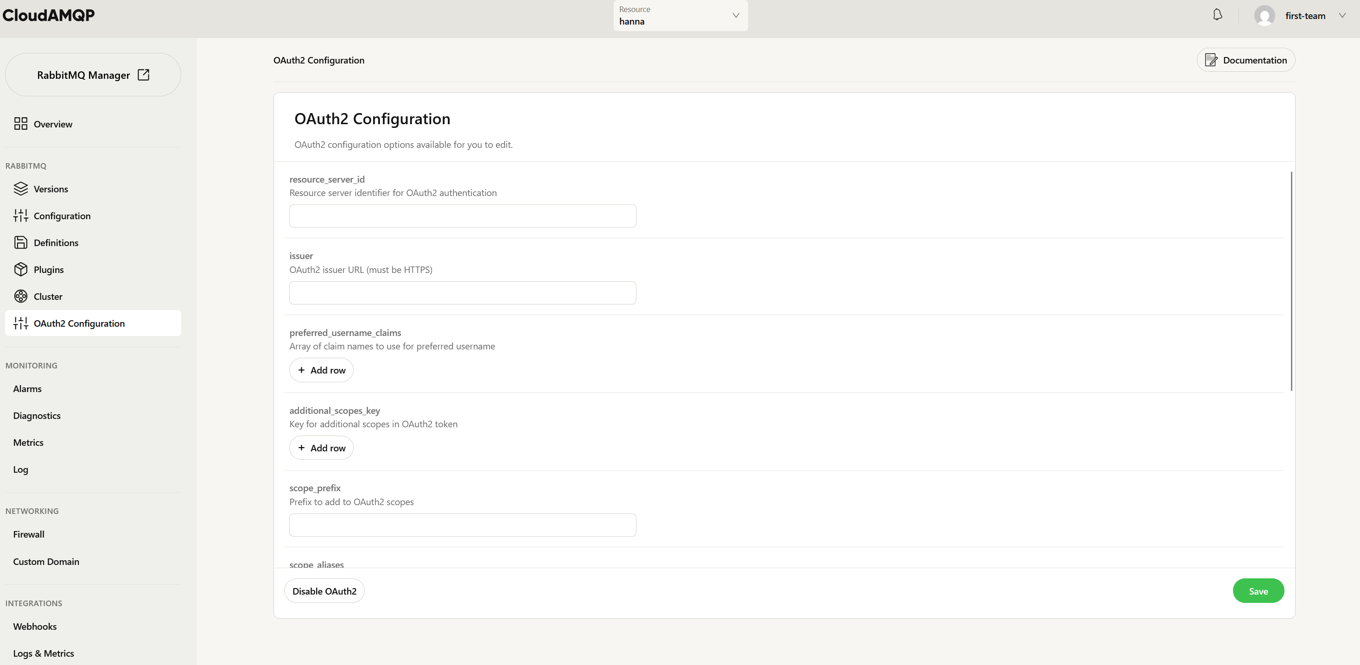Click the Configuration sliders icon
Screen dimensions: 1360x665
(20, 215)
